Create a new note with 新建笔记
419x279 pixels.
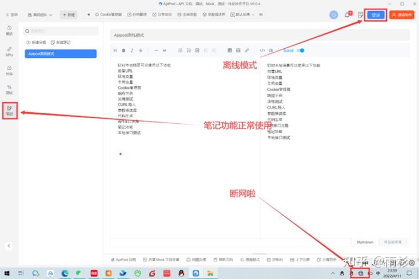(61, 42)
